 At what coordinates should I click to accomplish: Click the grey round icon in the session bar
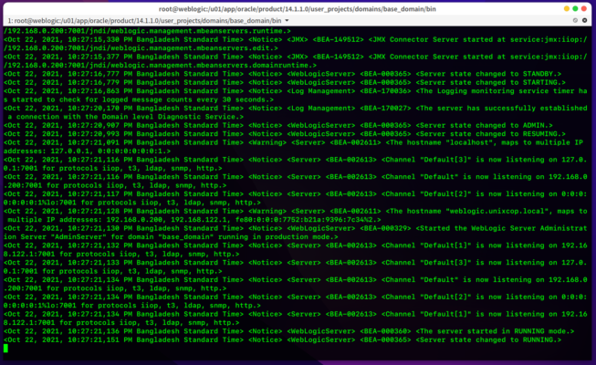[x=575, y=20]
